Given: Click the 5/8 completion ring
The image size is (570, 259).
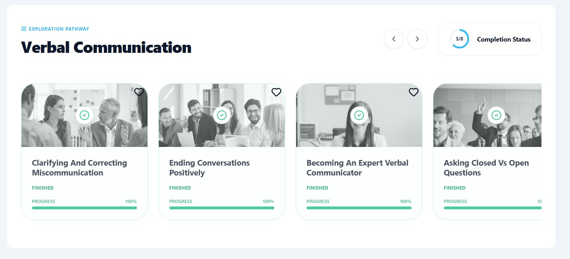Looking at the screenshot, I should (x=459, y=39).
